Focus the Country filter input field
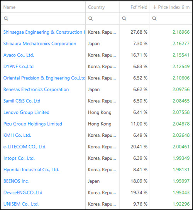This screenshot has width=193, height=210. click(103, 19)
